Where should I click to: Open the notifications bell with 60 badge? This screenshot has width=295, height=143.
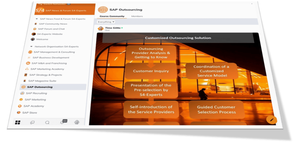tap(63, 122)
